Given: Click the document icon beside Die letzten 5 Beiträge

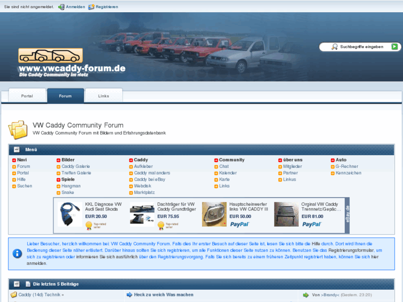Looking at the screenshot, I should [x=28, y=284].
